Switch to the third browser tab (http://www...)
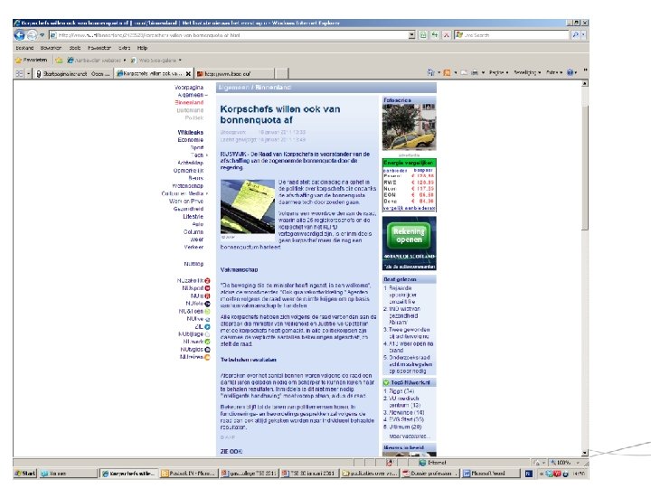 click(x=234, y=74)
